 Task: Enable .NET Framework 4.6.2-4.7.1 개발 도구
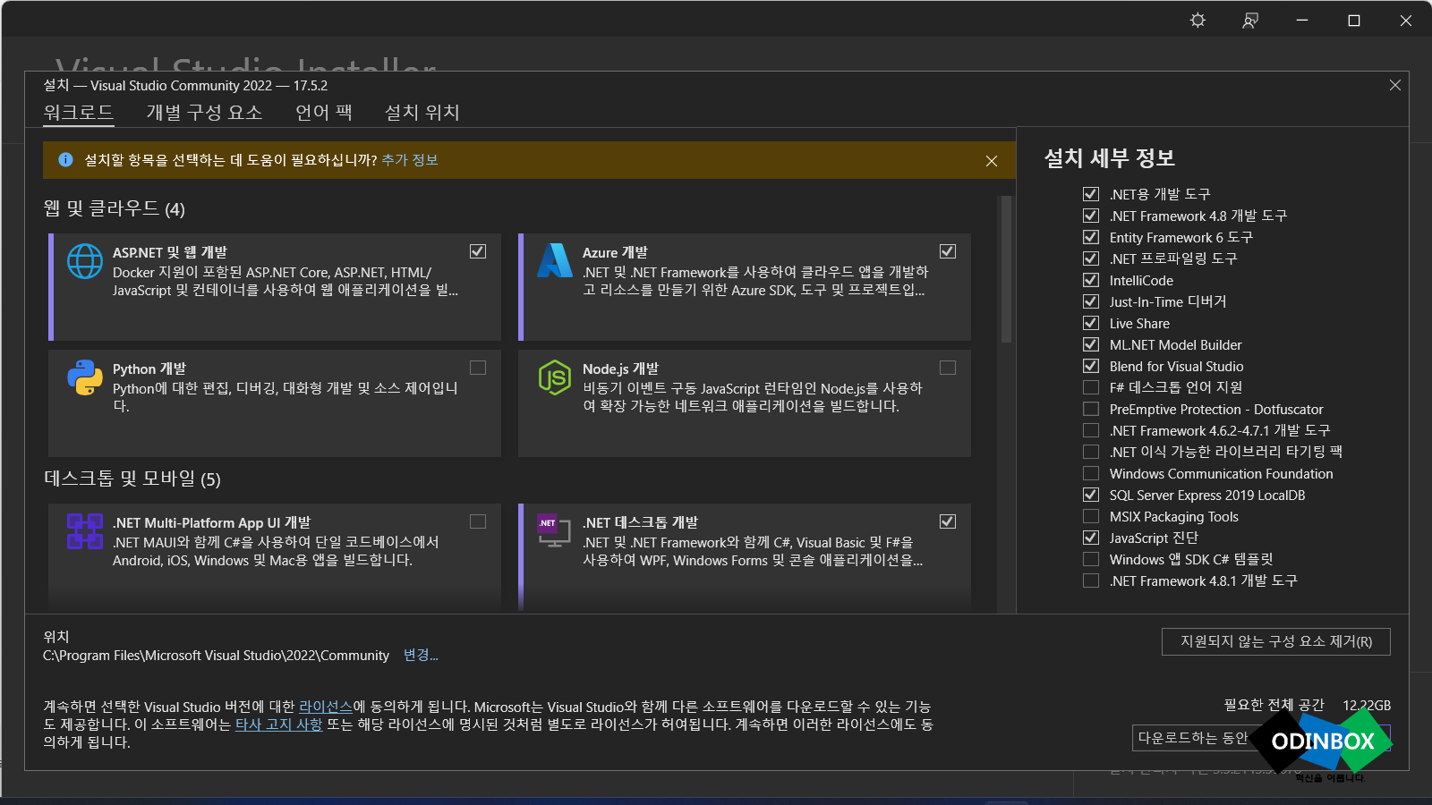[x=1091, y=430]
